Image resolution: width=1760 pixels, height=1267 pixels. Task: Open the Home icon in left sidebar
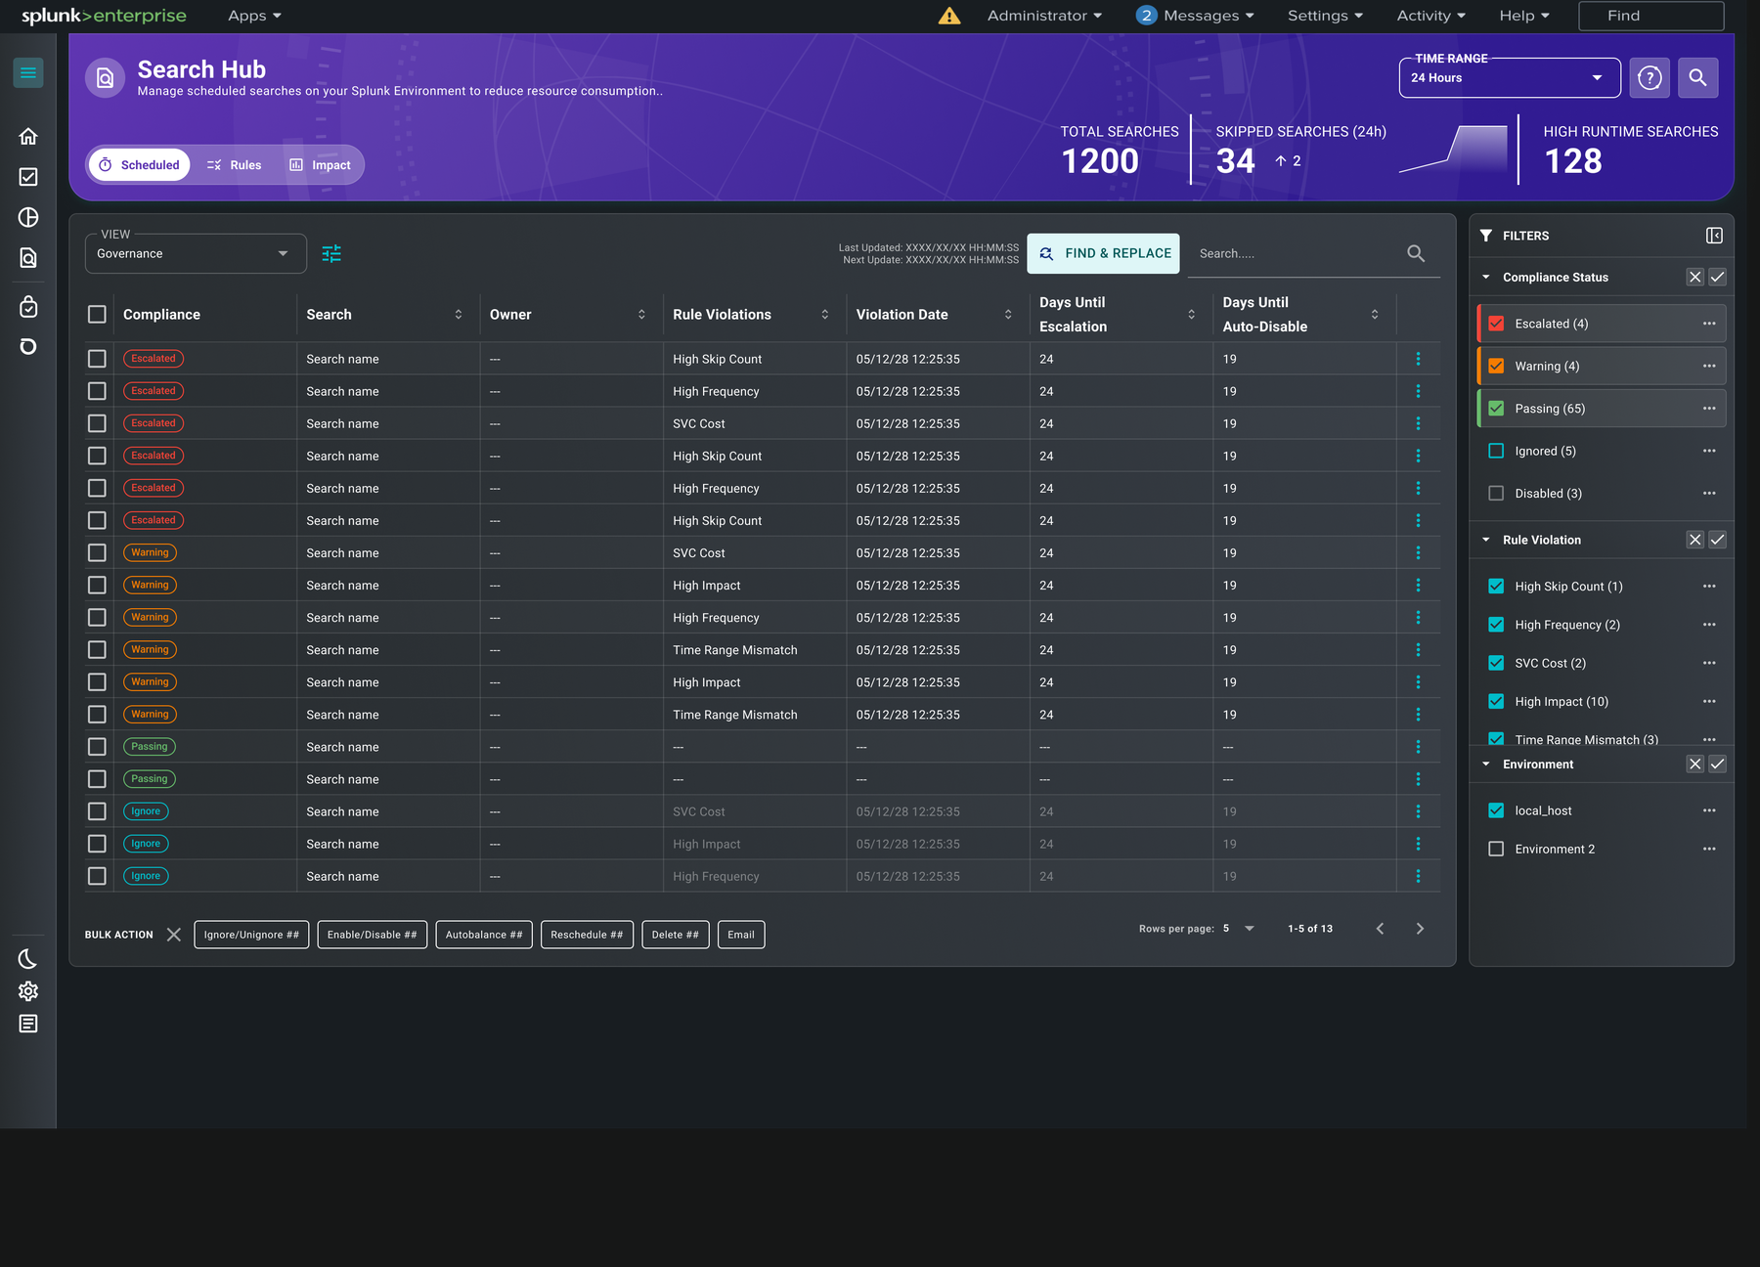(x=28, y=136)
